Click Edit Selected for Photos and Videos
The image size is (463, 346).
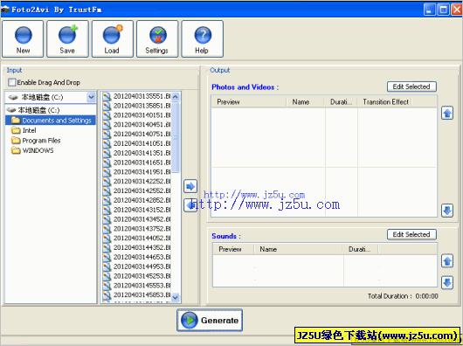[411, 86]
